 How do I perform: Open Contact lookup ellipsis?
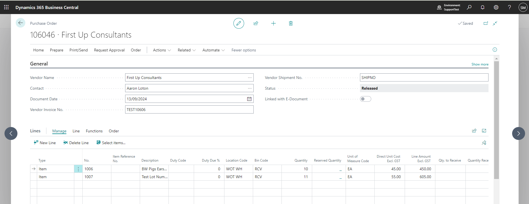pyautogui.click(x=249, y=88)
